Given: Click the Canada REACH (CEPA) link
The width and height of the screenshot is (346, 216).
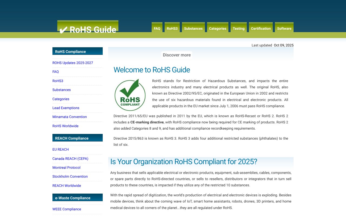Looking at the screenshot, I should pos(70,158).
